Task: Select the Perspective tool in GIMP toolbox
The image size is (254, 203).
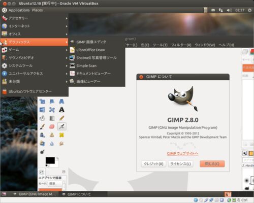Action: pyautogui.click(x=61, y=101)
